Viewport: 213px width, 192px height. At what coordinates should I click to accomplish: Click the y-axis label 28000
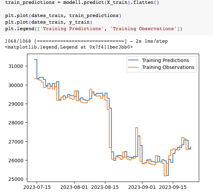pyautogui.click(x=16, y=123)
